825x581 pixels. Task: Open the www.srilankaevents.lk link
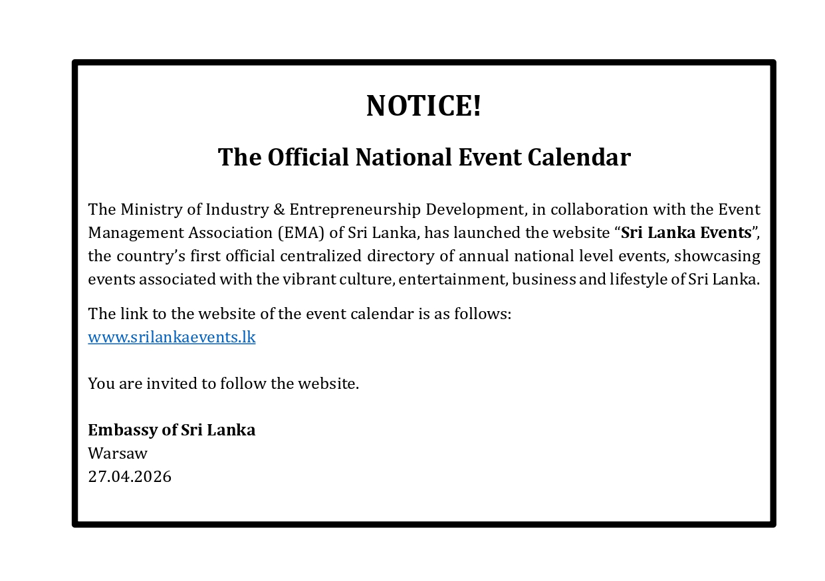[x=172, y=337]
